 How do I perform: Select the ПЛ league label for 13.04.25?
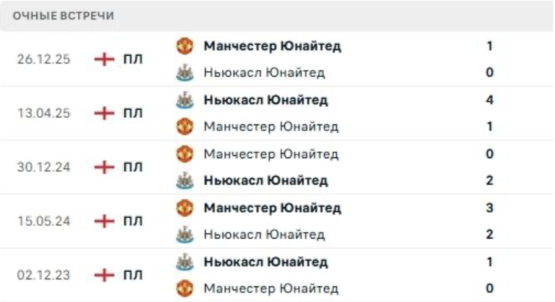(133, 113)
